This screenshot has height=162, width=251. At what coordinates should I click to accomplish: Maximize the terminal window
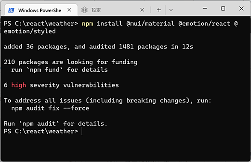pos(223,9)
